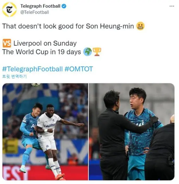Click the Telegraph Football display name
Image resolution: width=179 pixels, height=184 pixels.
coord(40,6)
